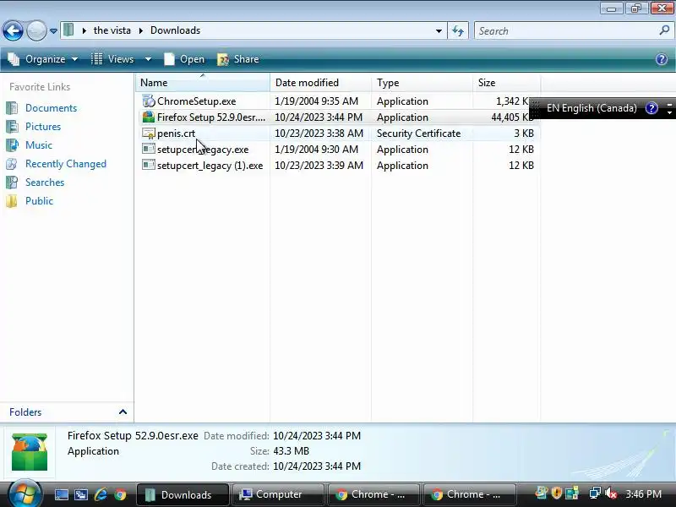Go back with the Back arrow button
This screenshot has width=676, height=507.
click(13, 31)
